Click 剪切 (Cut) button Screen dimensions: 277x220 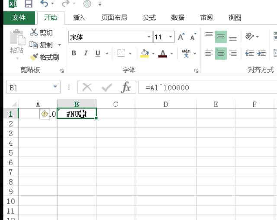42,33
